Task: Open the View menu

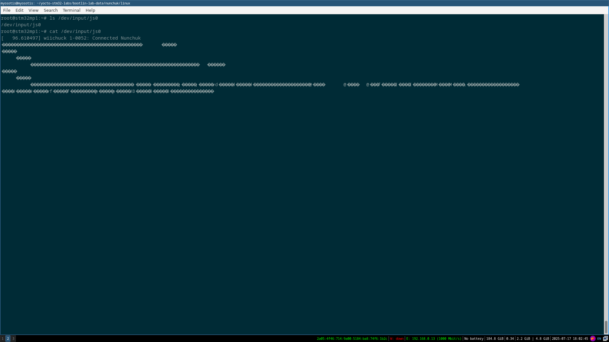Action: click(33, 10)
